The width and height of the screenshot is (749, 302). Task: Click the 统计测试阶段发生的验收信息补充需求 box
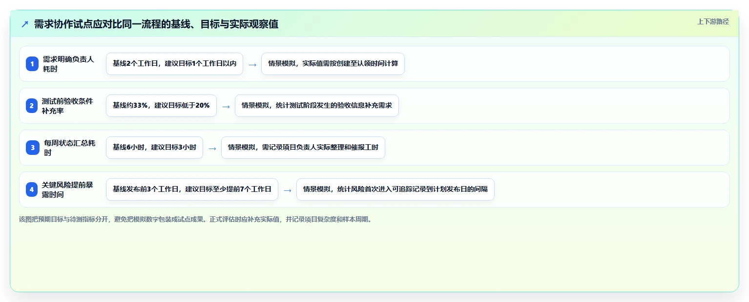(x=317, y=106)
